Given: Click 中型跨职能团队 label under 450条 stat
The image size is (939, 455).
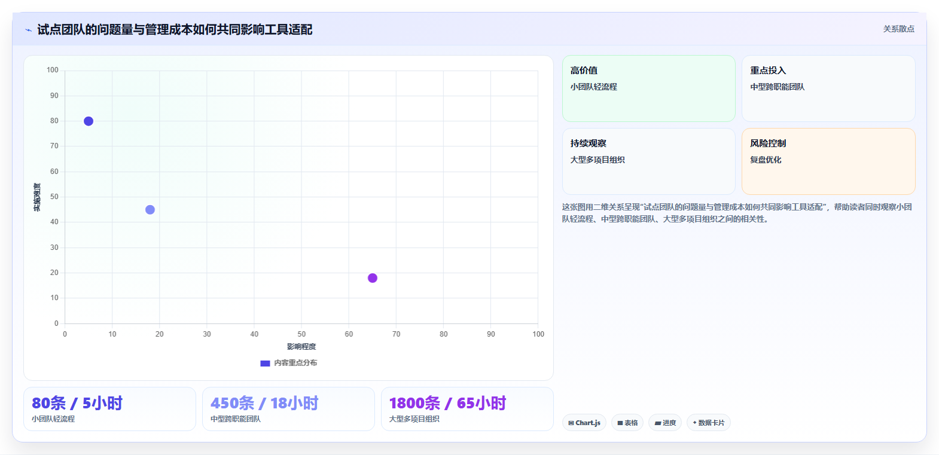Looking at the screenshot, I should [x=236, y=419].
